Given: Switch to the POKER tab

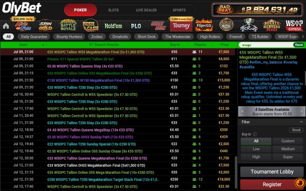Looking at the screenshot, I should click(81, 10).
